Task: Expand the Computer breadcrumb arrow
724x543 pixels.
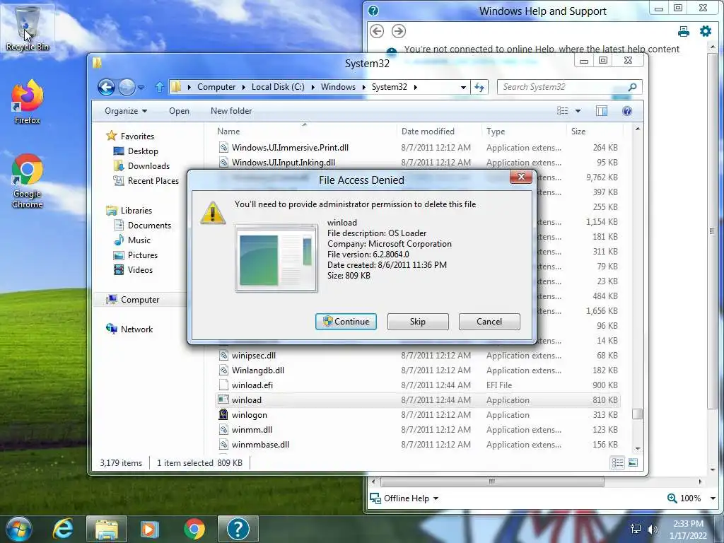Action: [244, 87]
